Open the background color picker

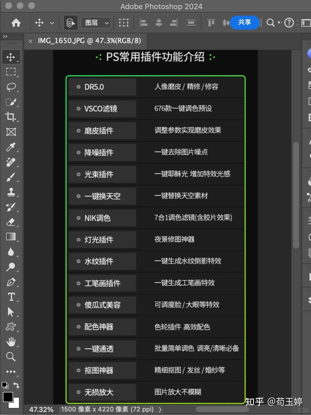click(x=16, y=405)
